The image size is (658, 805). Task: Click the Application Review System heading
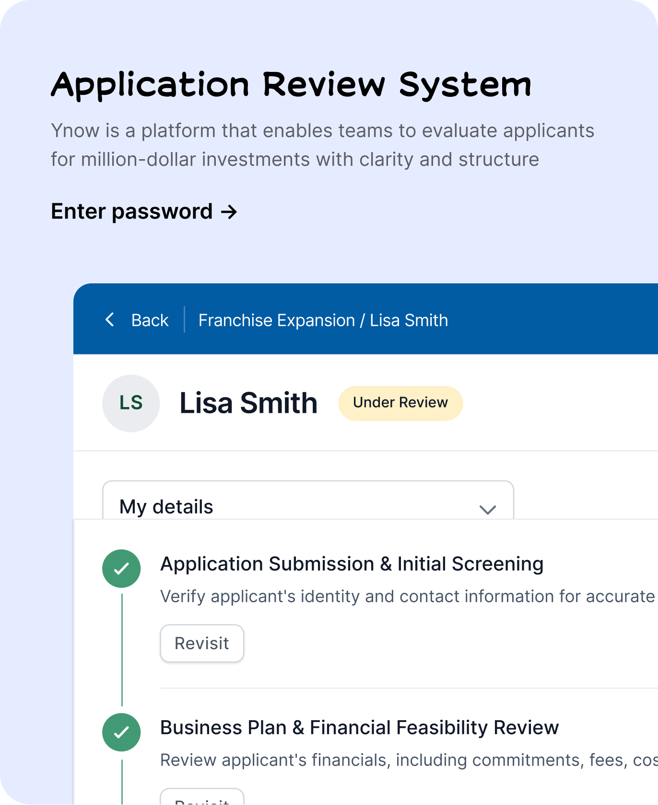pyautogui.click(x=291, y=85)
